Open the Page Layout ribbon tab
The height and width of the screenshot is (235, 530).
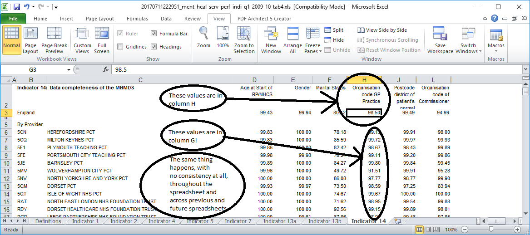click(x=100, y=19)
